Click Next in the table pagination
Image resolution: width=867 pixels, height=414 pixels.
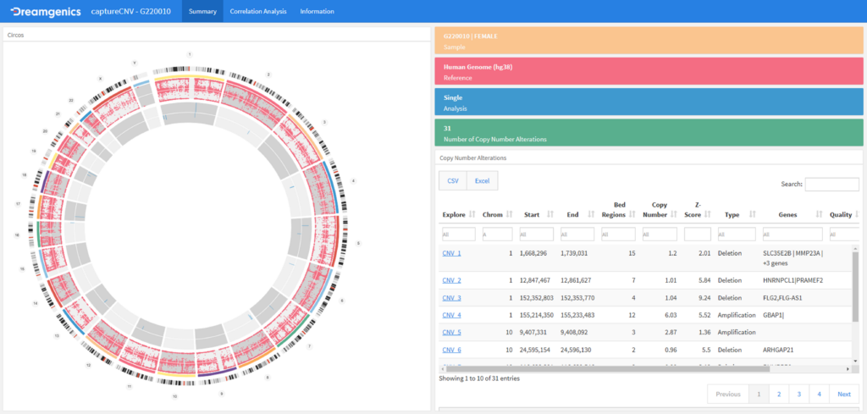pyautogui.click(x=843, y=394)
